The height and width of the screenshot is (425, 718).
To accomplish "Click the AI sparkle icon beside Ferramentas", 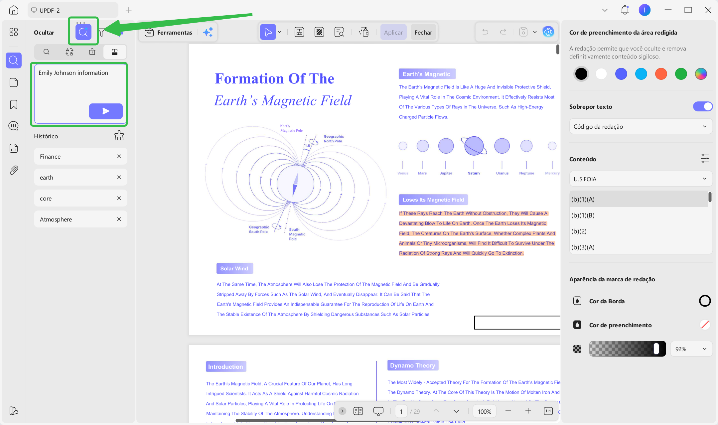I will (x=208, y=32).
